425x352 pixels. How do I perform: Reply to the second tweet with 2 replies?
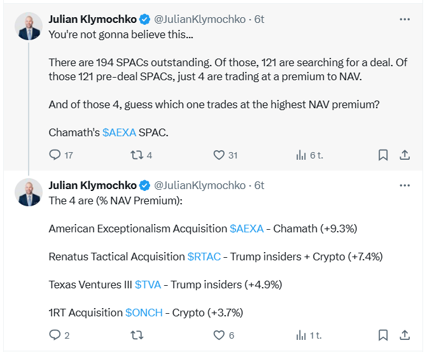55,334
